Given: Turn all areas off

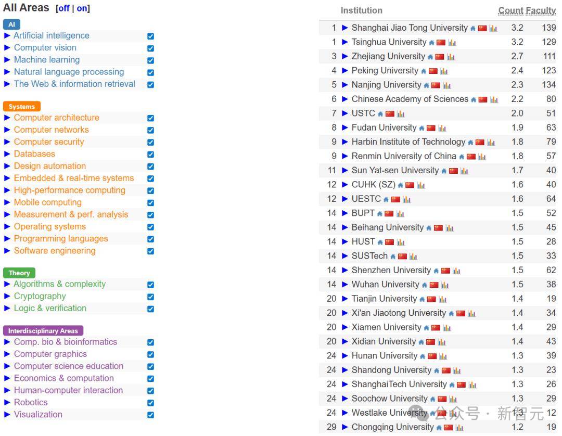Looking at the screenshot, I should pyautogui.click(x=63, y=8).
